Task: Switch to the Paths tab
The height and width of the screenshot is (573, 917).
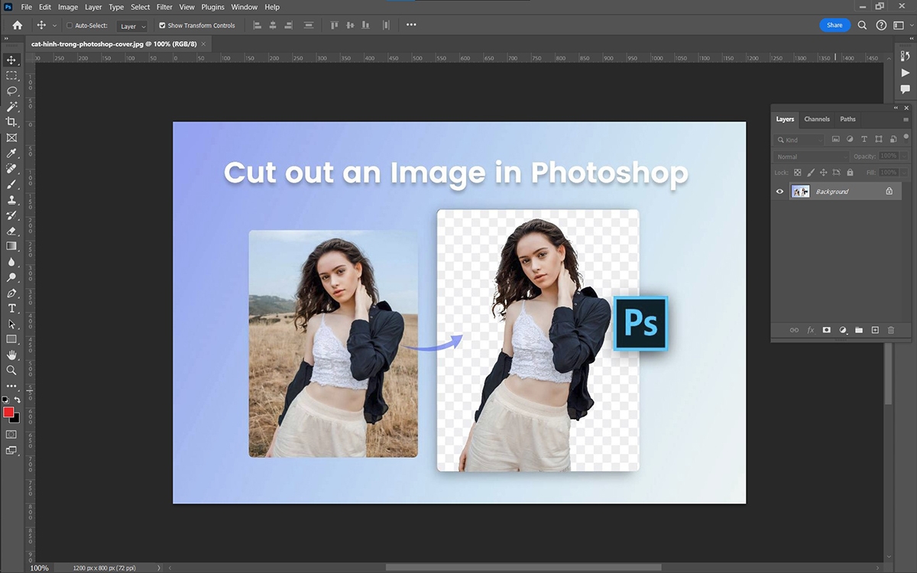Action: point(848,119)
